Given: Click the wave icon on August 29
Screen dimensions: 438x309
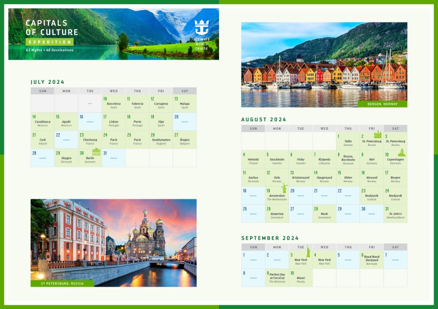Looking at the screenshot, I should coord(348,214).
